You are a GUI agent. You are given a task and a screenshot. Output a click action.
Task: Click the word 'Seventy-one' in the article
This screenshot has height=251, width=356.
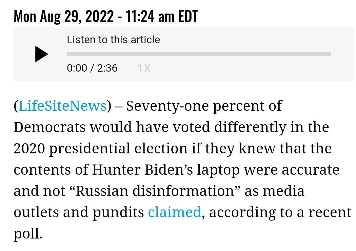tap(167, 106)
